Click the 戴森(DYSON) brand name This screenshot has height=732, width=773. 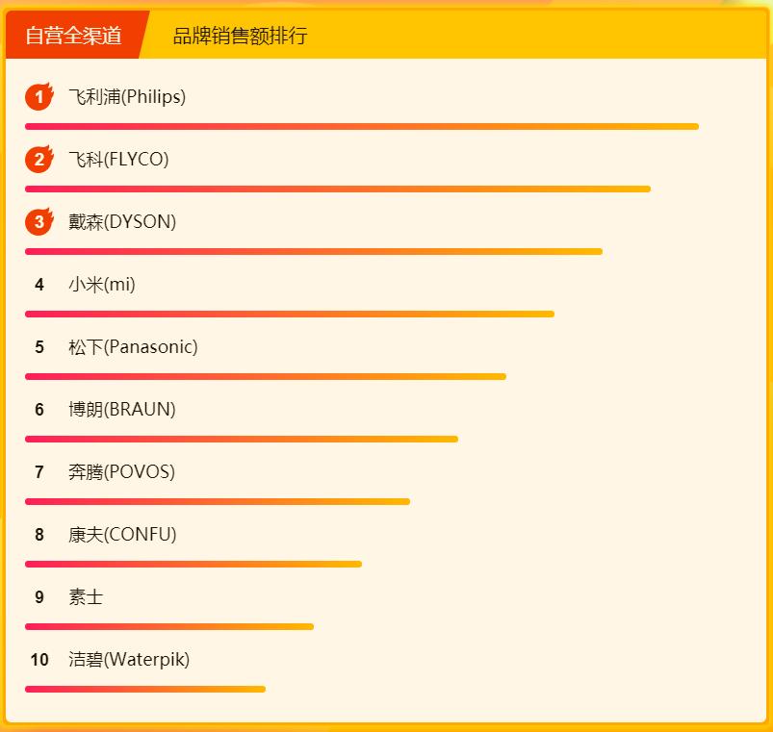click(122, 222)
